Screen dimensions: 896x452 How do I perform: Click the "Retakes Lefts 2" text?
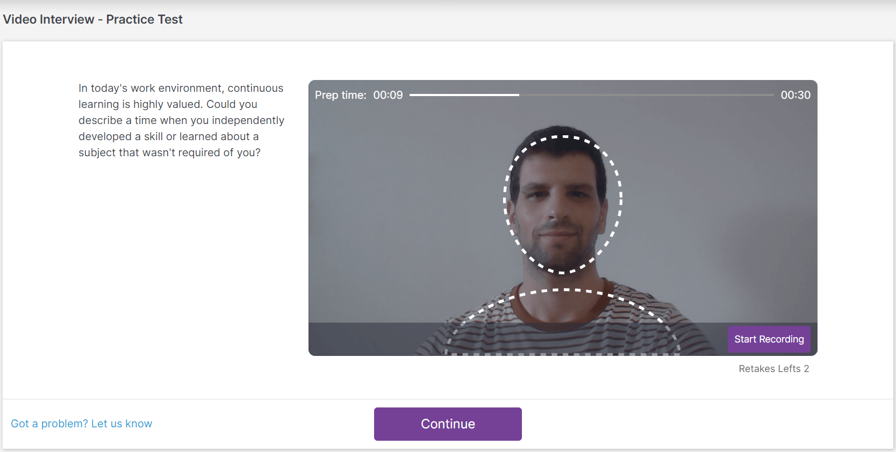tap(773, 369)
